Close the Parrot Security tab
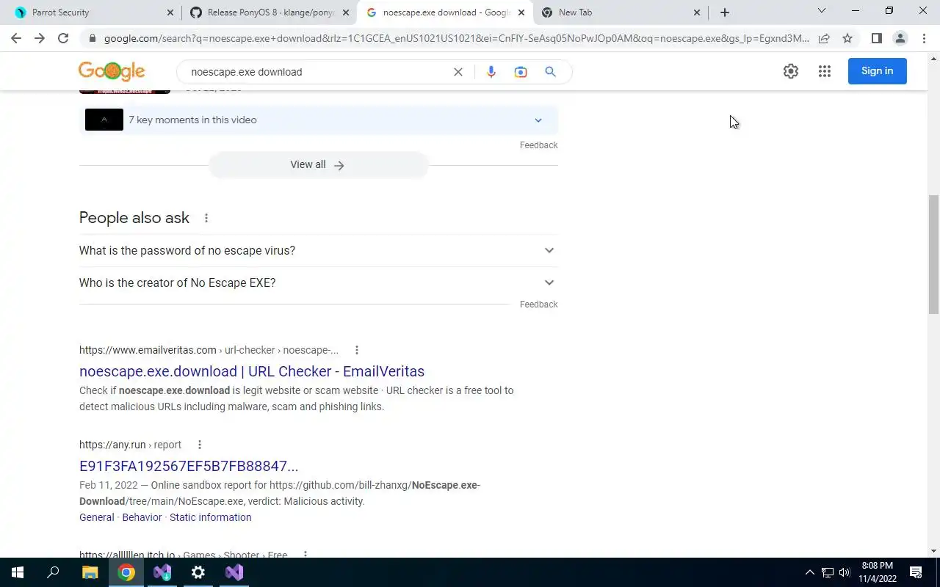This screenshot has height=587, width=940. coord(170,12)
